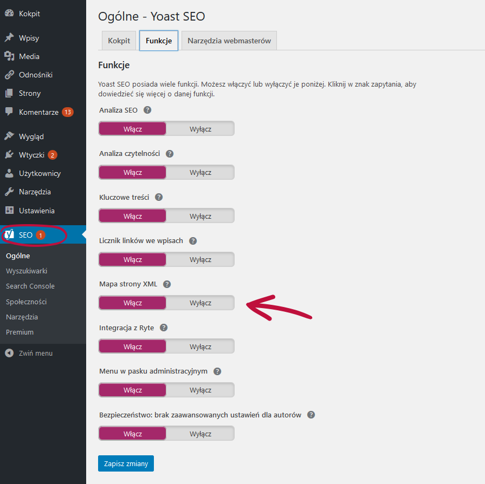This screenshot has width=485, height=484.
Task: Open help for Licznik linków we wpisach
Action: [x=193, y=240]
